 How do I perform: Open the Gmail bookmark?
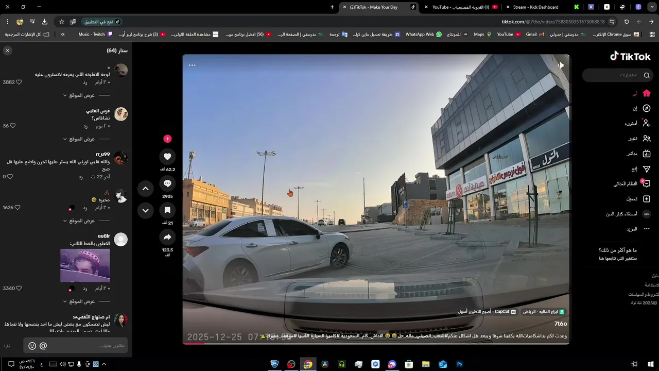[534, 35]
